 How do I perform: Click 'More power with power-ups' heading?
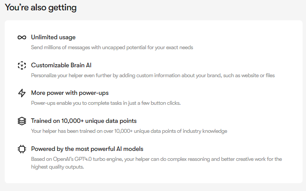tap(70, 93)
